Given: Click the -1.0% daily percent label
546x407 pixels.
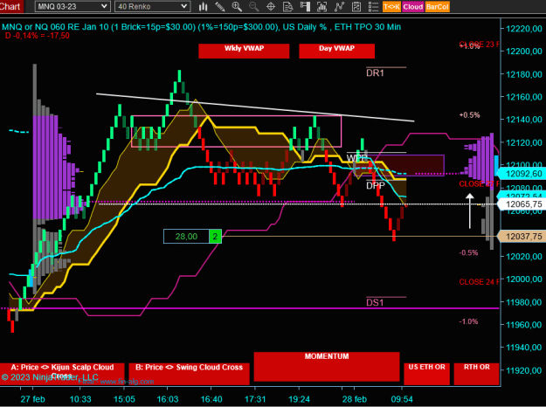Looking at the screenshot, I should [469, 321].
